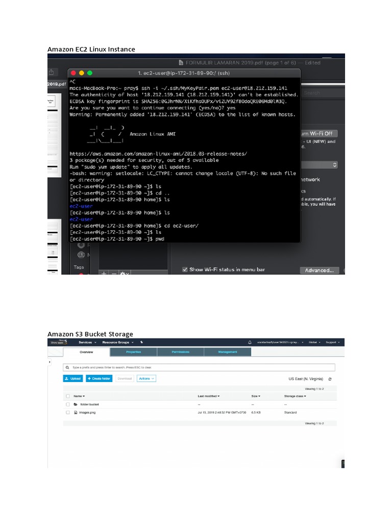Viewport: 392px width, 523px height.
Task: Click the terminal green zoom button
Action: tap(90, 73)
